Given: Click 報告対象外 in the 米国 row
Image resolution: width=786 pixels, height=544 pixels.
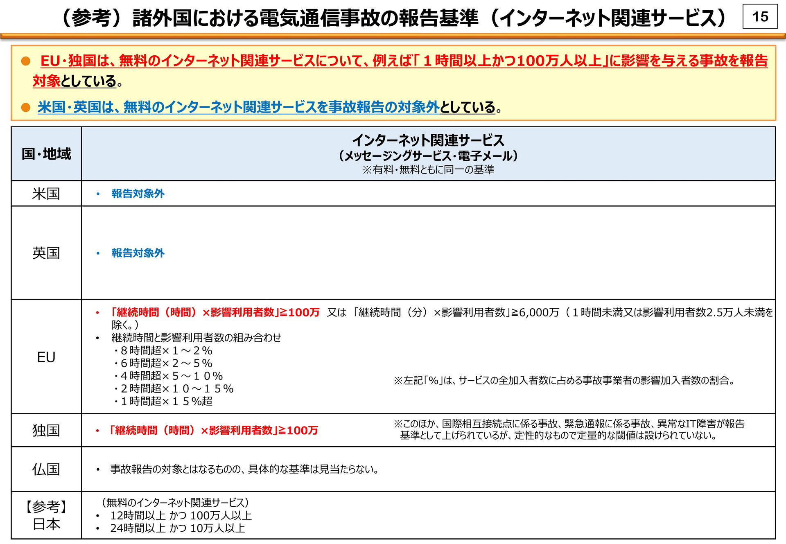Looking at the screenshot, I should click(x=138, y=194).
